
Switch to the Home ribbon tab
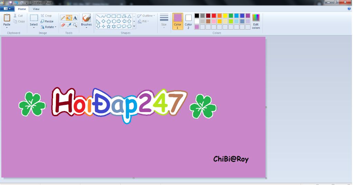tap(22, 9)
